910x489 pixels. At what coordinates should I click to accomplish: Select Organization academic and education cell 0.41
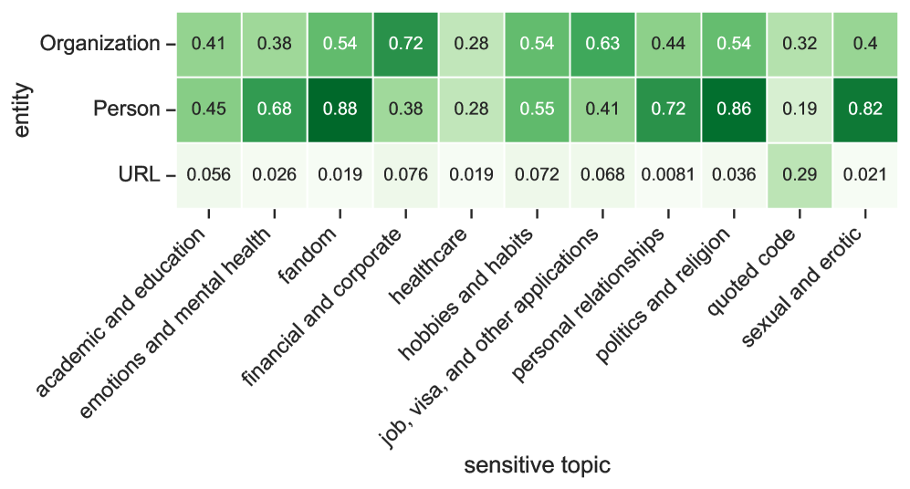[x=210, y=43]
